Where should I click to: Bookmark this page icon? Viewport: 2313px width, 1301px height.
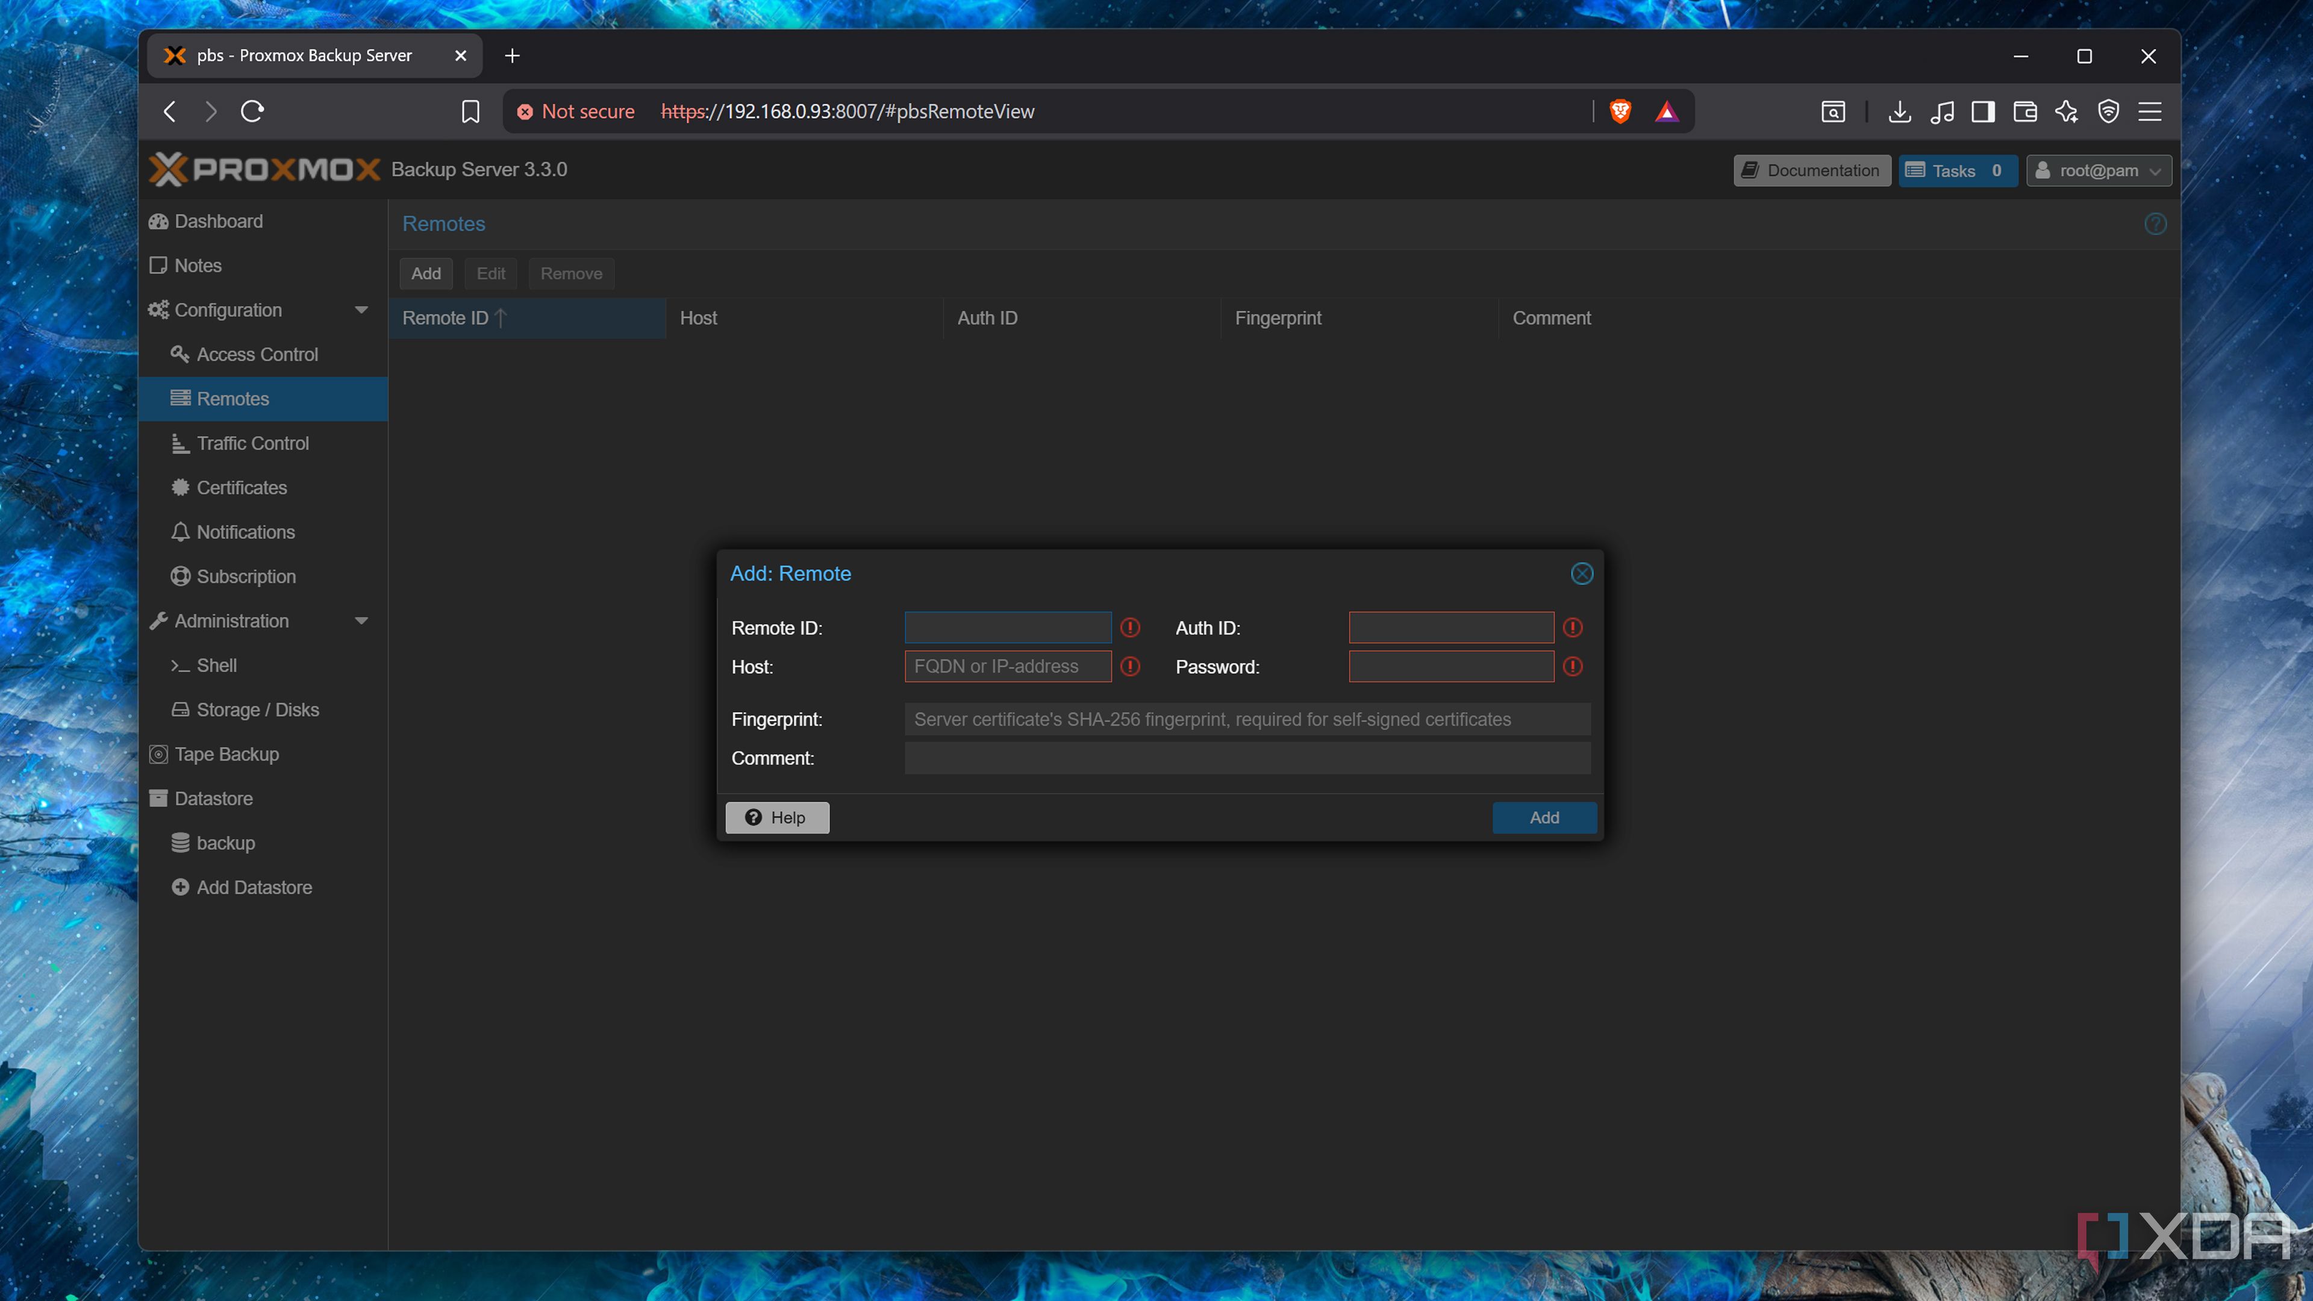tap(470, 111)
